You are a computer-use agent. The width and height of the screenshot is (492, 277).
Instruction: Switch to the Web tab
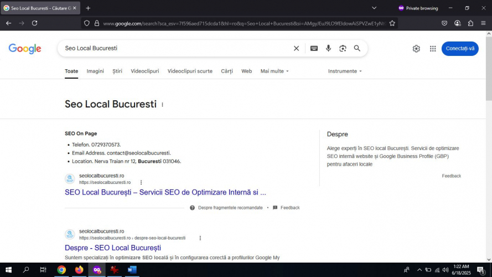(247, 71)
